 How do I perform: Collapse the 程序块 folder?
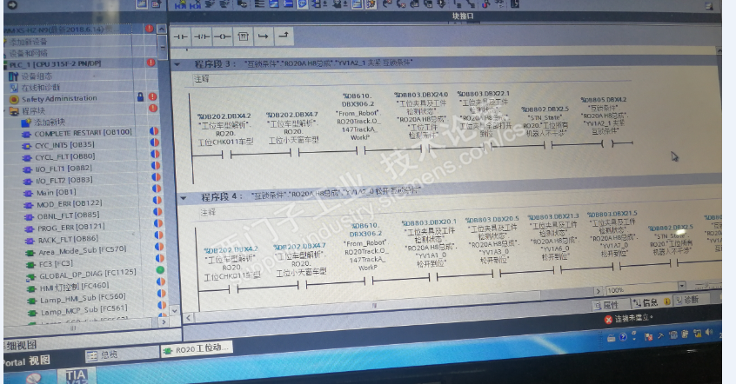[6, 111]
